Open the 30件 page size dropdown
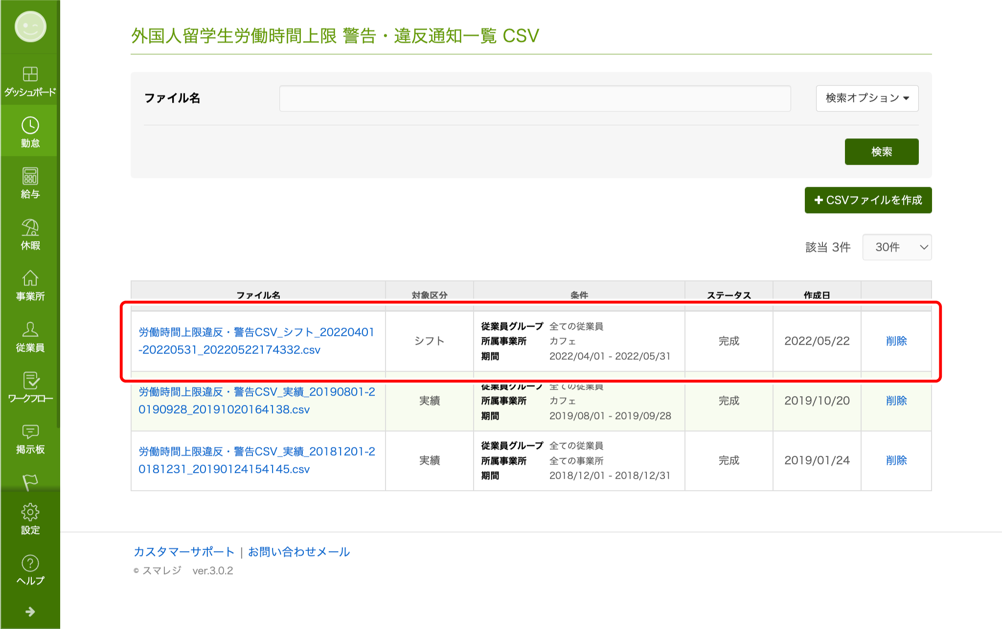 897,247
